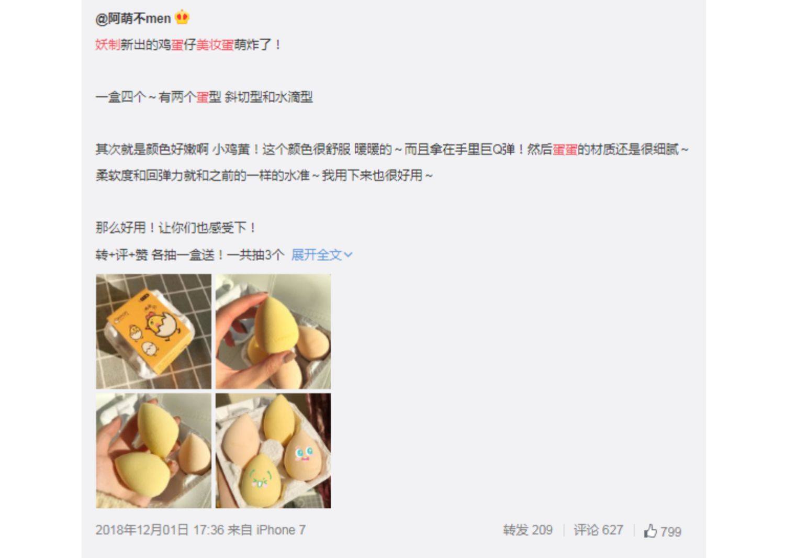Expand the full text chevron arrow

coord(349,255)
